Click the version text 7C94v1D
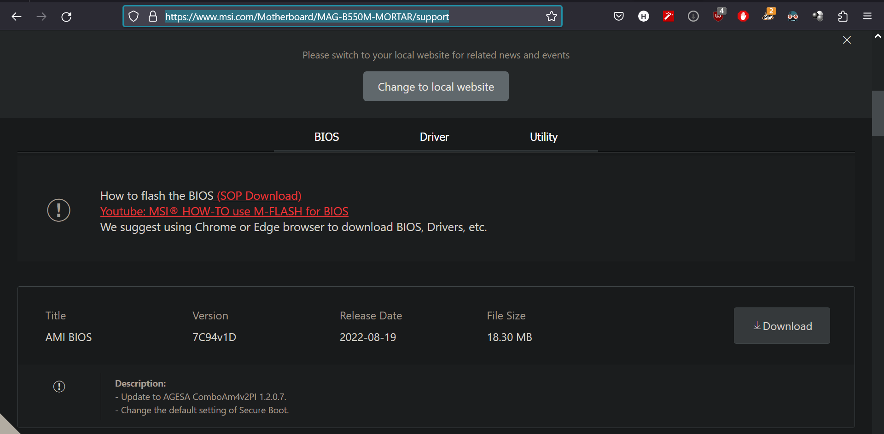Screen dimensions: 884x434 coord(214,337)
